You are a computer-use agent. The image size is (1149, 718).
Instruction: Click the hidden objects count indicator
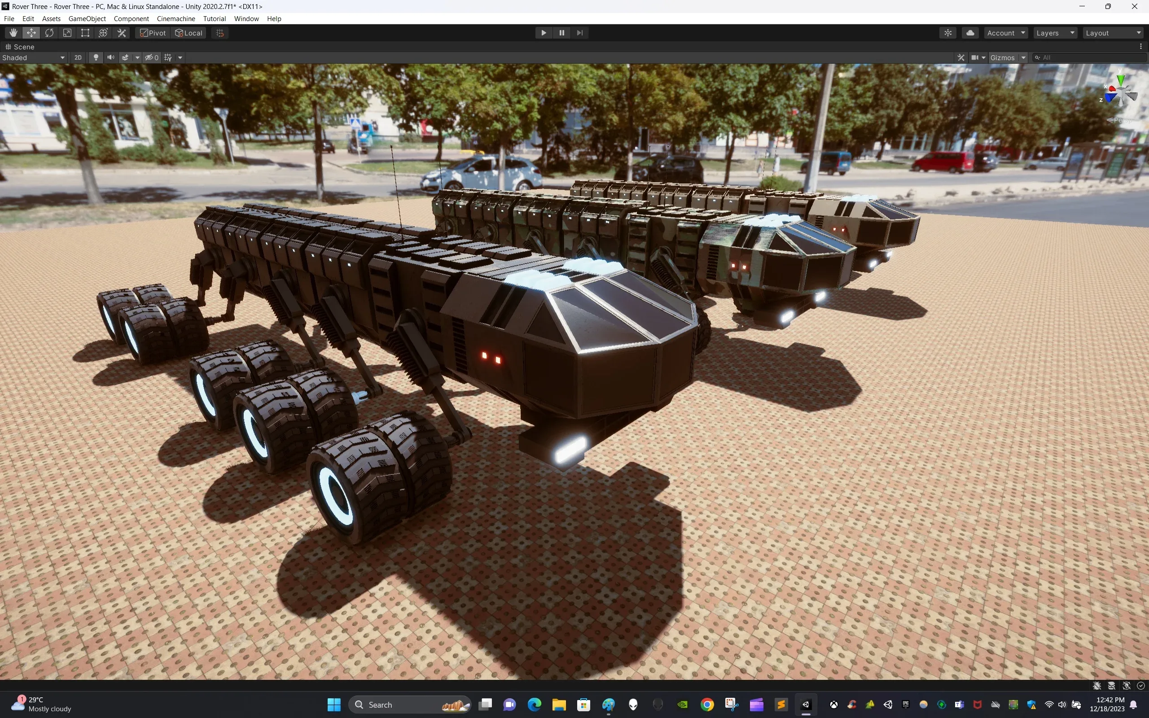152,57
